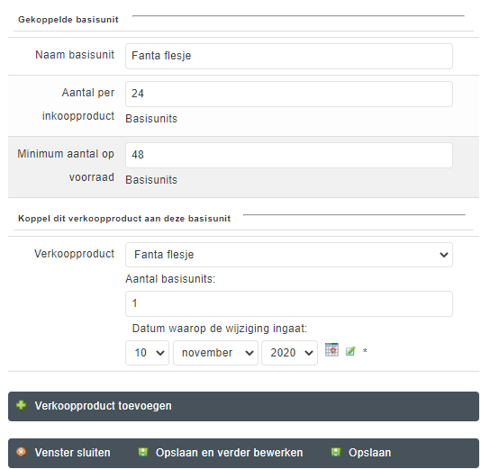
Task: Click the Aantal basisunits input field
Action: click(289, 304)
